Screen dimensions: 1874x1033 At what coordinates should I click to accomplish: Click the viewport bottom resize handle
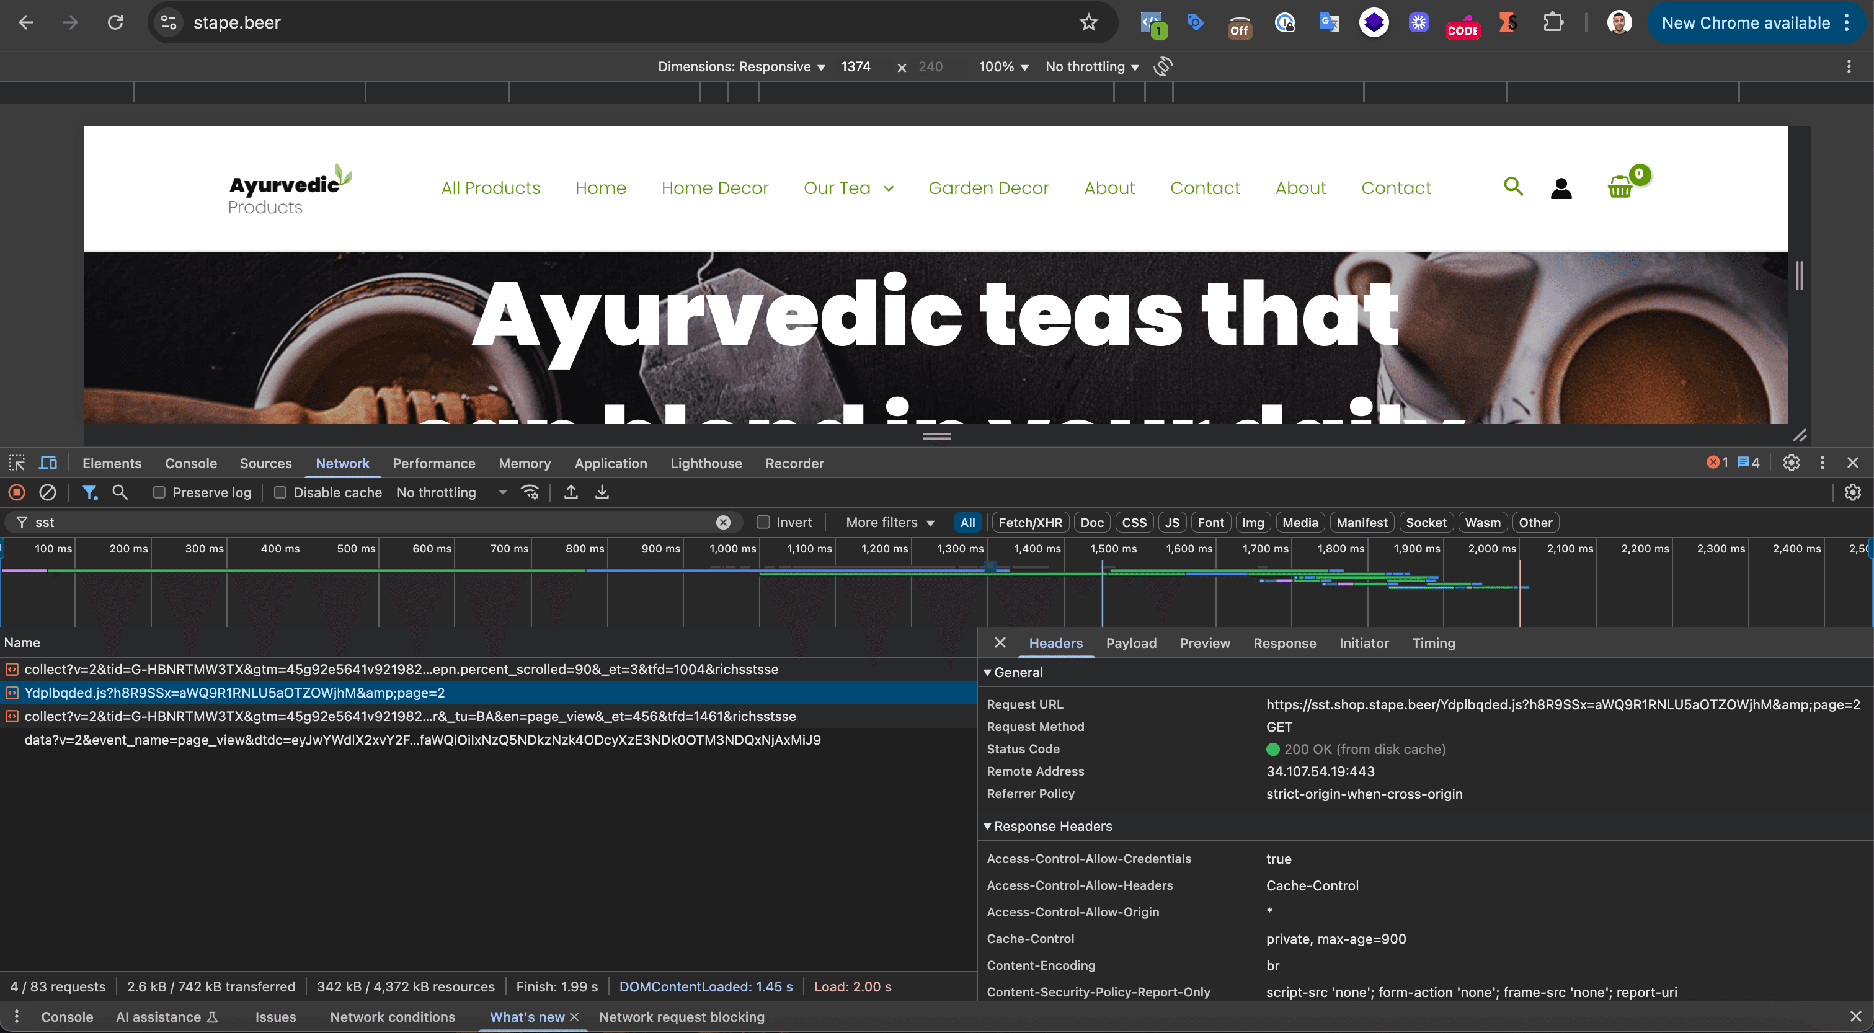936,436
